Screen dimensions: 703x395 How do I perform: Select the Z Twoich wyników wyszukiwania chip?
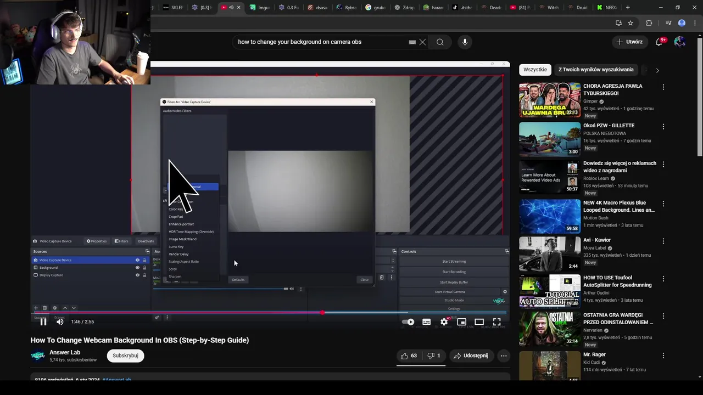[x=596, y=70]
